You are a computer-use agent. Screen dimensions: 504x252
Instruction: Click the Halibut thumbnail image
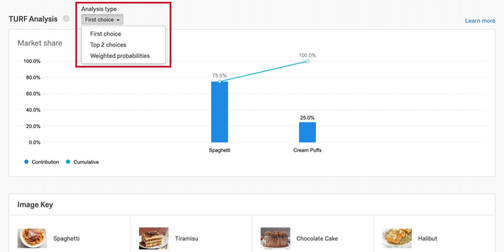(397, 238)
